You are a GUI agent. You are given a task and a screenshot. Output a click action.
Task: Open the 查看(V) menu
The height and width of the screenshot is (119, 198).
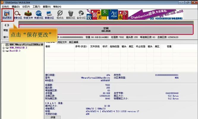pos(47,7)
